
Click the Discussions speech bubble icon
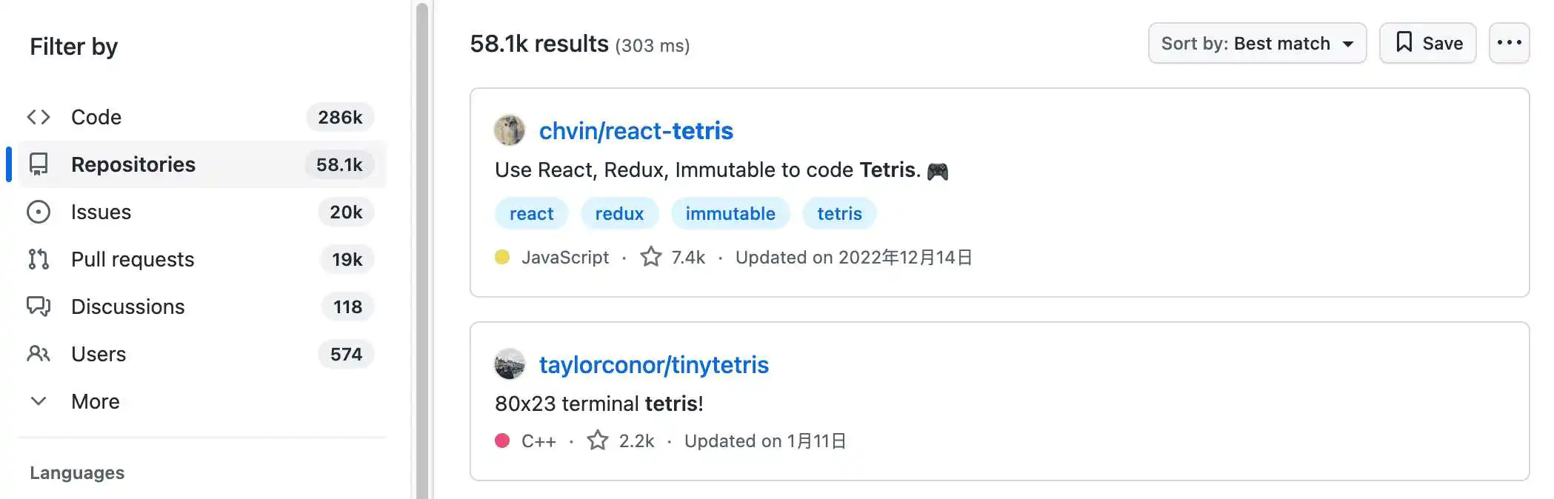[39, 307]
